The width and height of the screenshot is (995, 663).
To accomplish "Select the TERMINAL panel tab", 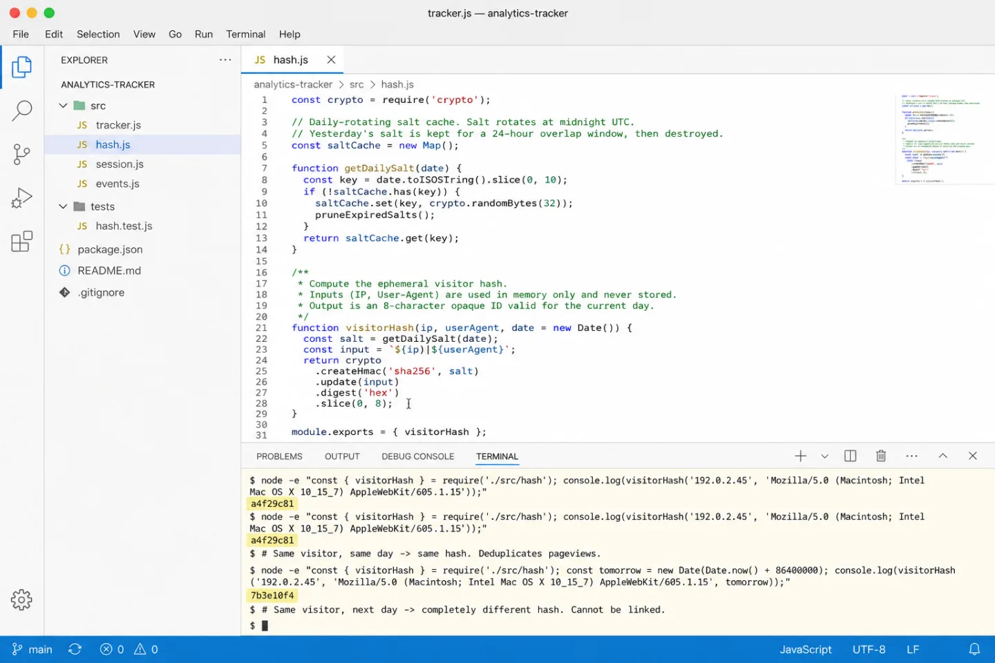I will click(x=497, y=457).
